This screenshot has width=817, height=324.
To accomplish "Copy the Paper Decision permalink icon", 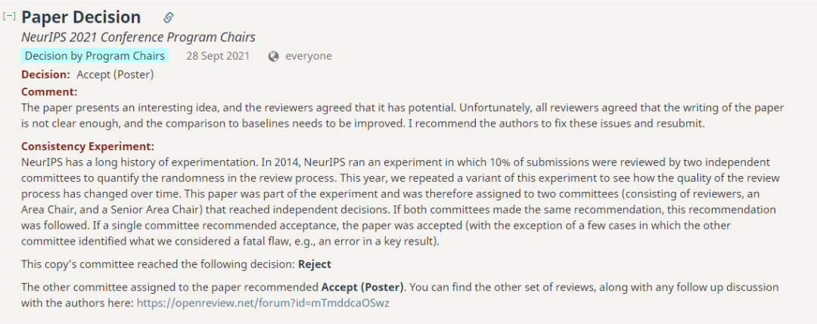I will point(168,17).
